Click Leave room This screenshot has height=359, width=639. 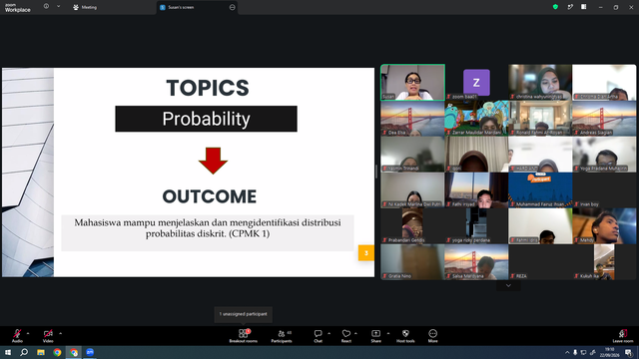point(623,336)
